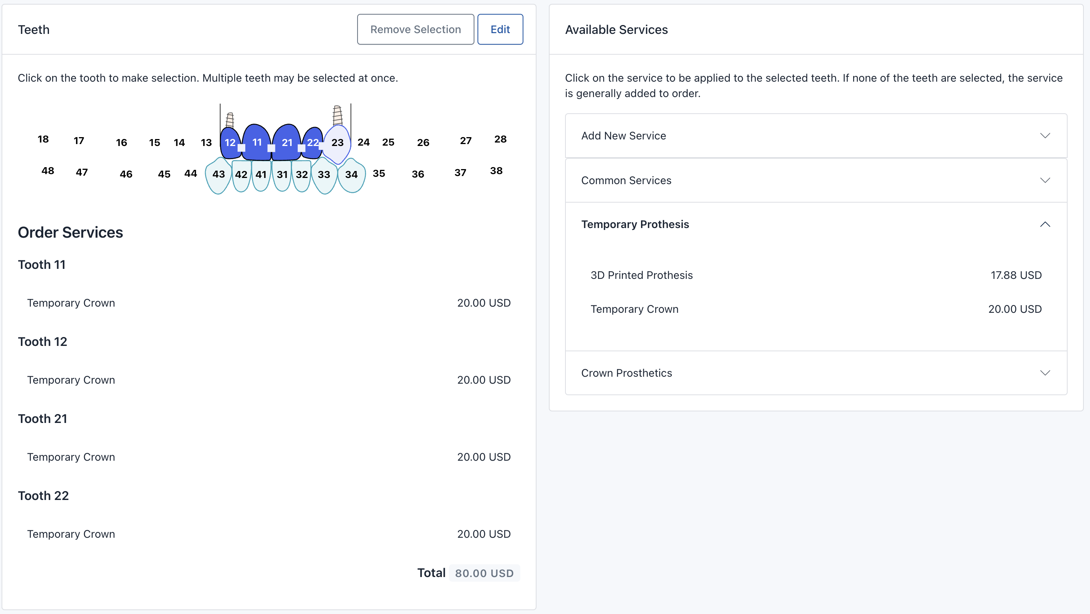Deselect highlighted tooth 11
This screenshot has width=1090, height=614.
coord(257,143)
